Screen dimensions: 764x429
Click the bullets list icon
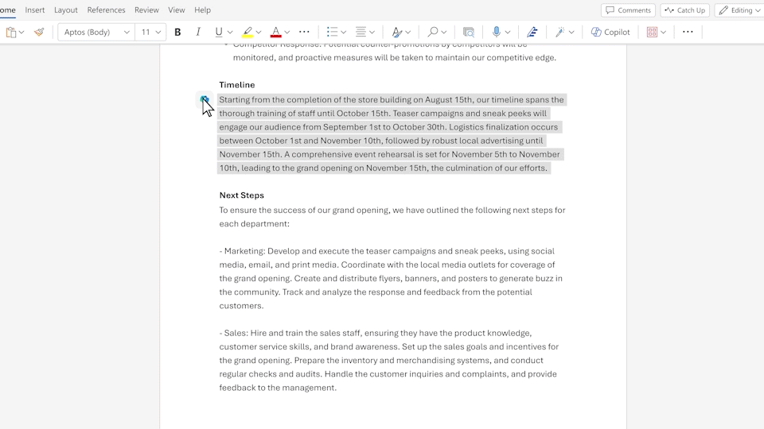pyautogui.click(x=333, y=33)
